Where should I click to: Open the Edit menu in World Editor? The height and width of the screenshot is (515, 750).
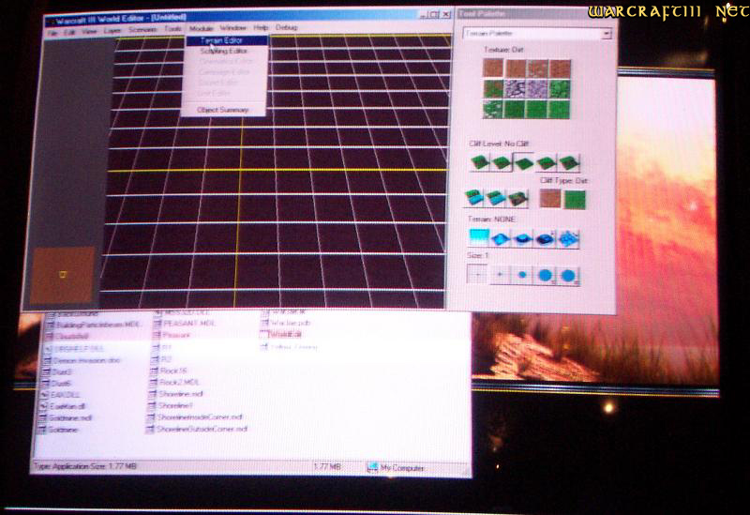tap(69, 32)
